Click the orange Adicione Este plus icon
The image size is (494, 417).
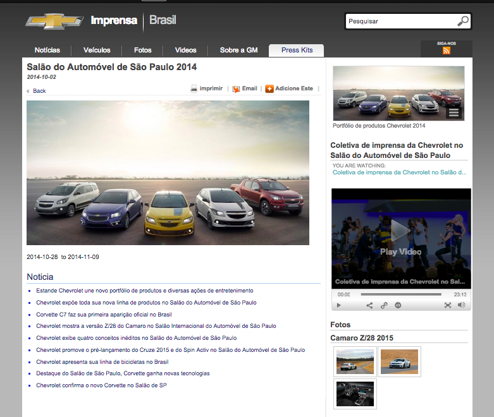click(x=269, y=89)
